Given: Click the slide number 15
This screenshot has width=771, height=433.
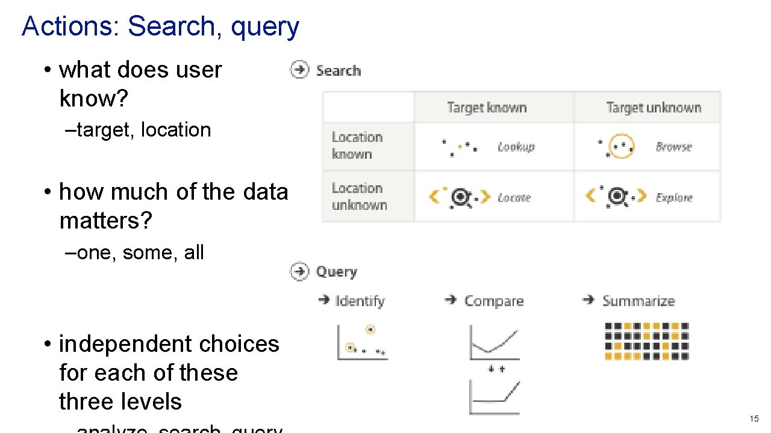Looking at the screenshot, I should 754,419.
